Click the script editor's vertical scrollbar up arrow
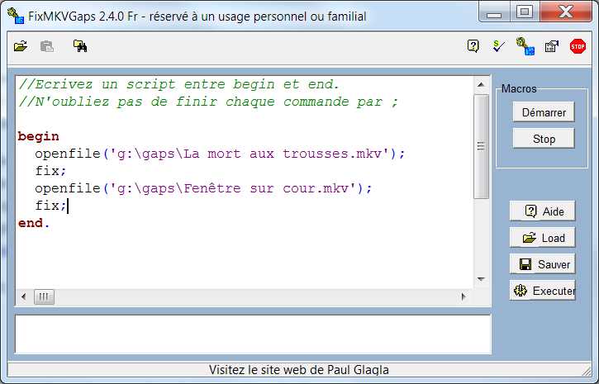Image resolution: width=599 pixels, height=384 pixels. point(481,86)
